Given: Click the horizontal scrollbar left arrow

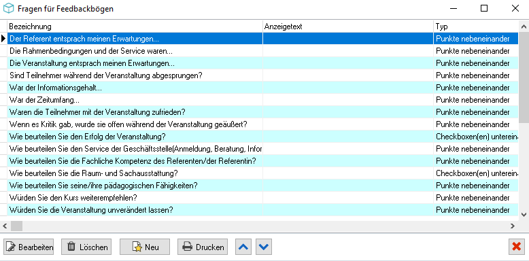Looking at the screenshot, I should point(5,226).
